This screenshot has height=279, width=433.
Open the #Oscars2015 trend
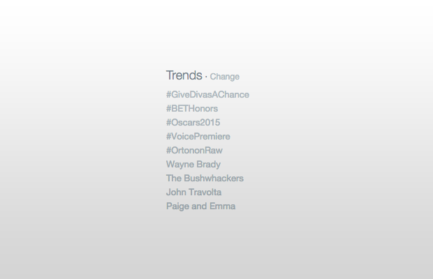[193, 123]
